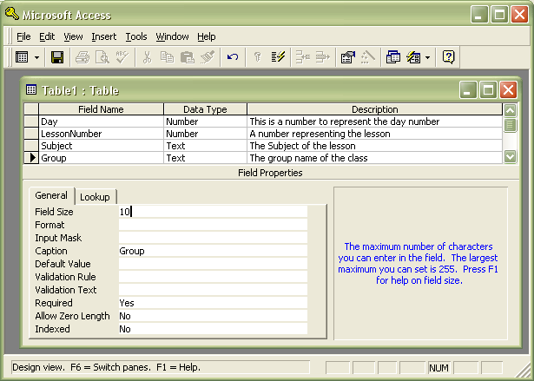Click the Microsoft Access Help question icon

449,57
